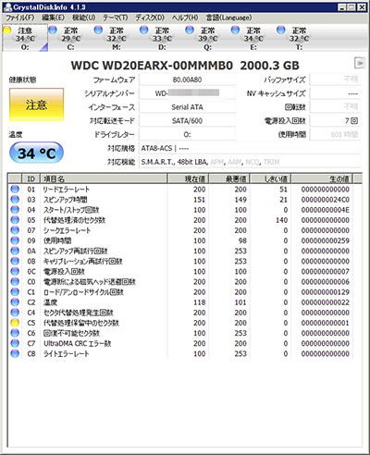Click raw value 000000000001 in row C5
Viewport: 370px width, 455px height.
(326, 323)
